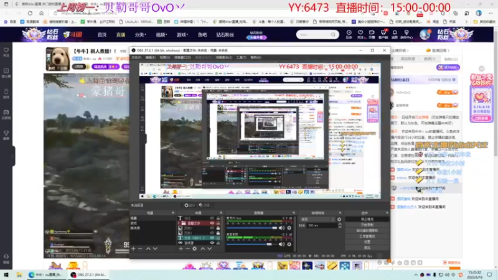Open OBS 工具(T) menu
Viewport: 498px width, 280px height.
coord(241,57)
